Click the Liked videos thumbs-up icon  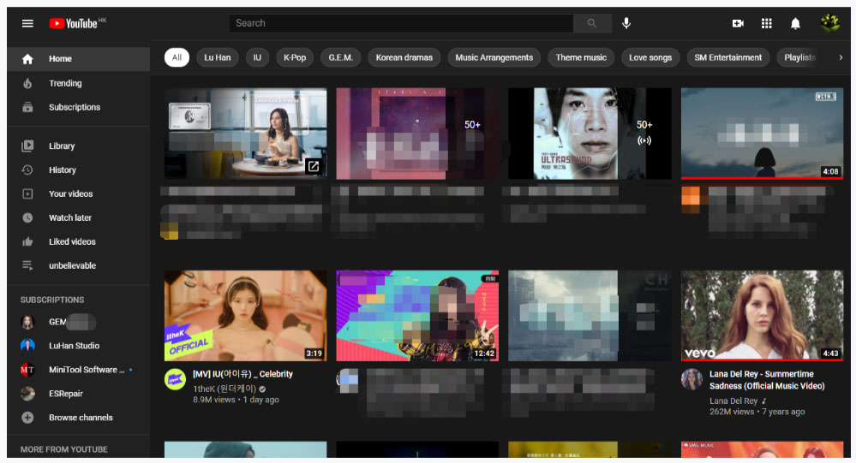[x=27, y=241]
